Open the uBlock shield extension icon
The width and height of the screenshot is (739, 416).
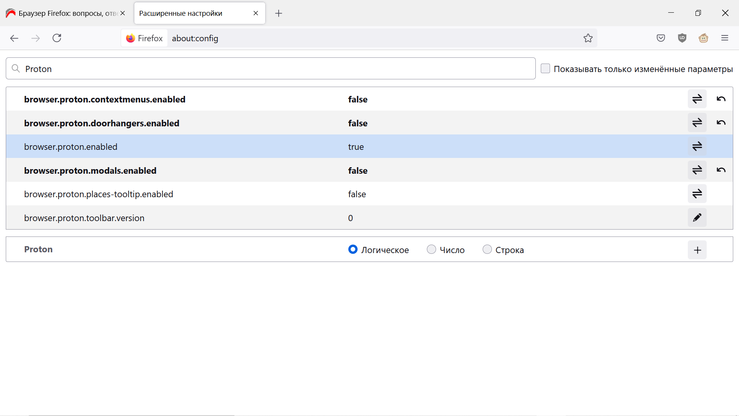coord(682,38)
